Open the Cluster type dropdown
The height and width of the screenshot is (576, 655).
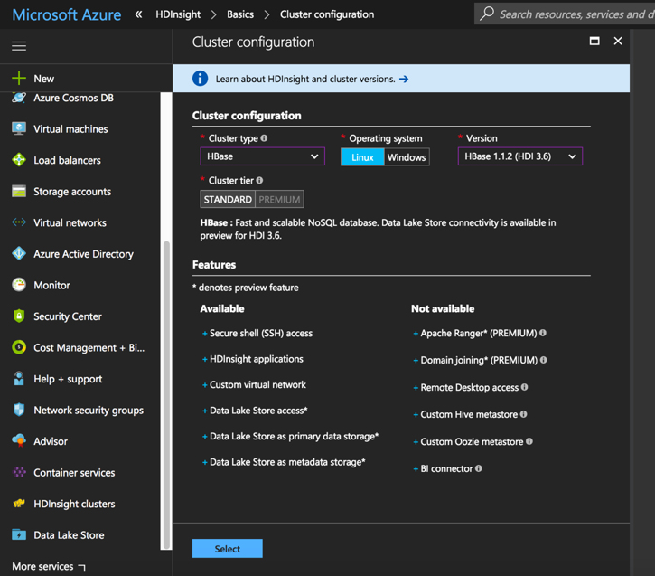coord(262,156)
